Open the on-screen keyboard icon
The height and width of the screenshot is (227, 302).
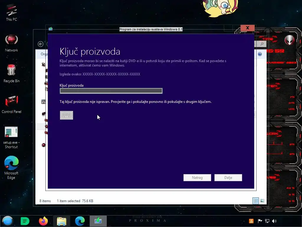[66, 115]
